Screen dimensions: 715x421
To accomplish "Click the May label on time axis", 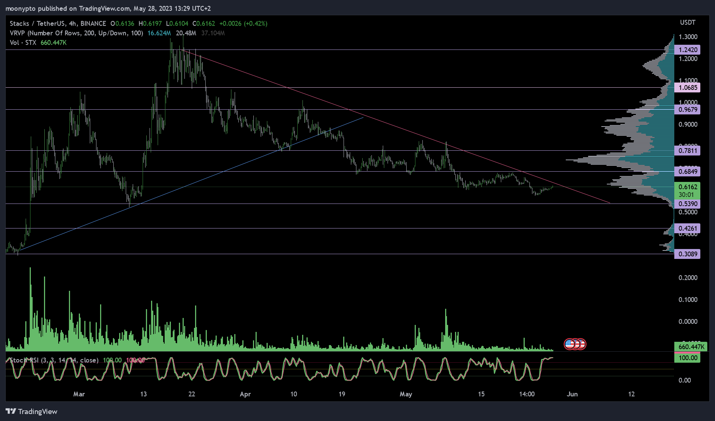I will (406, 394).
